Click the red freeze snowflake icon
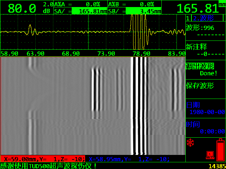 coord(191,143)
